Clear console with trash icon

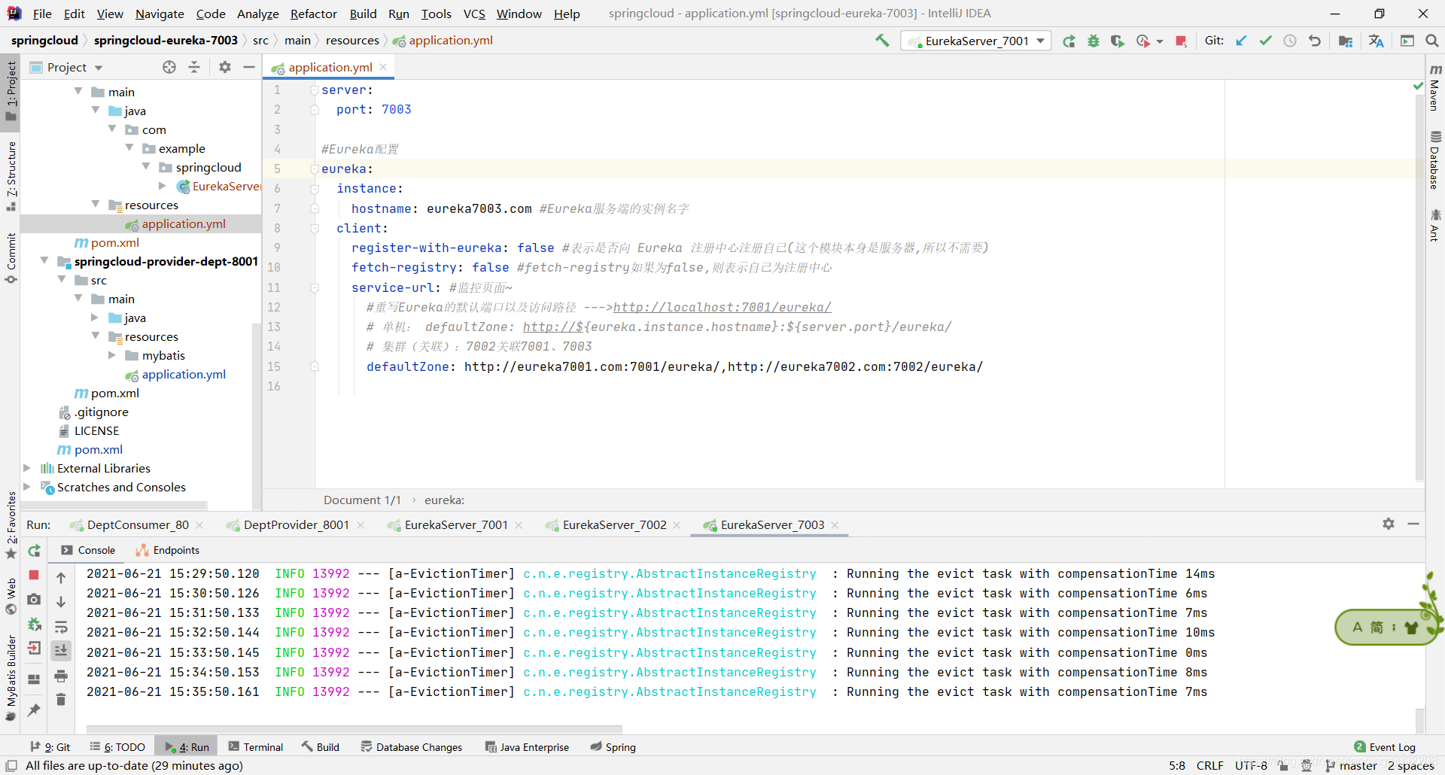tap(61, 700)
